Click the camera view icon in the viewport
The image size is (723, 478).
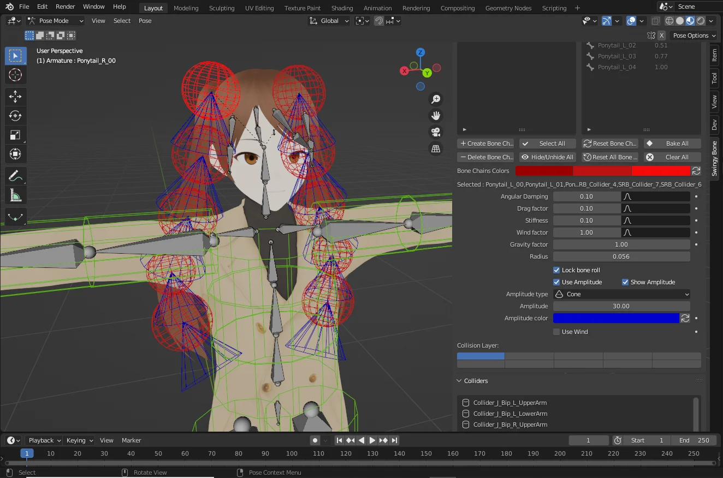click(x=435, y=132)
